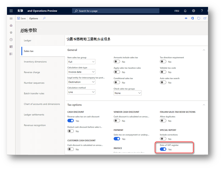Toggle Vendor cash discount calculated on amount
Image resolution: width=222 pixels, height=169 pixels.
tap(117, 121)
